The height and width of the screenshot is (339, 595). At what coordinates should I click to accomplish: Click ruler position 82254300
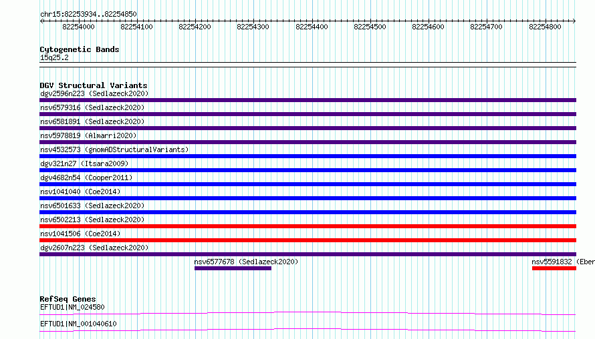click(253, 27)
